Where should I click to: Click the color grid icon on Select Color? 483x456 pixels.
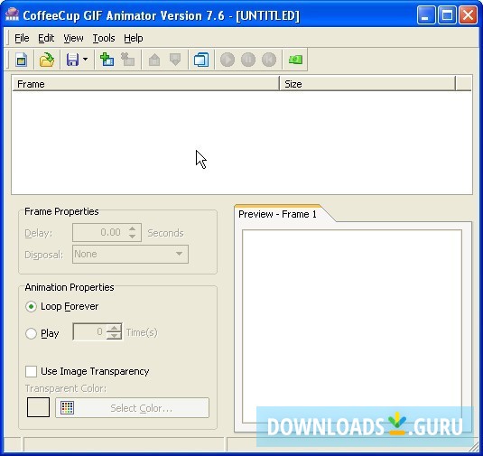point(67,408)
